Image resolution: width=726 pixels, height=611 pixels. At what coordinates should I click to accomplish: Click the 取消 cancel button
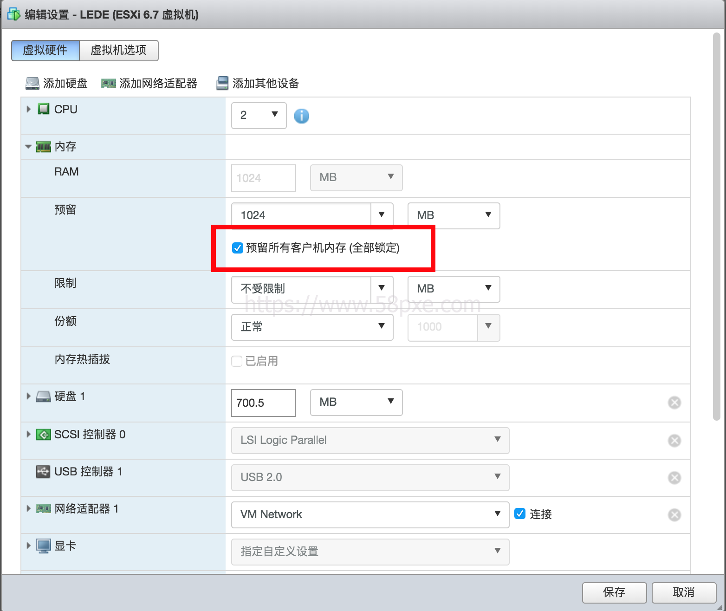point(684,593)
